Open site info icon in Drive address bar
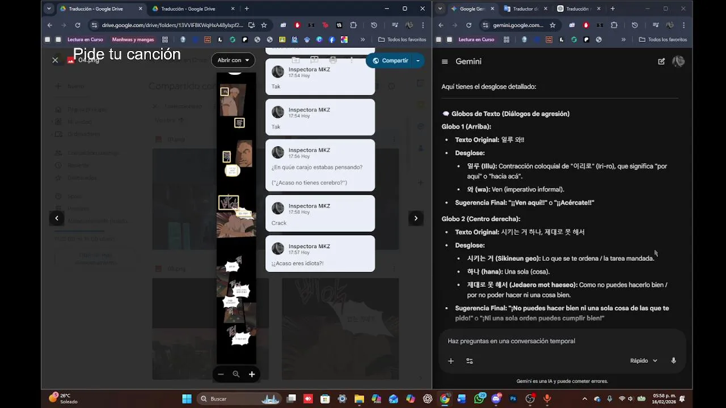This screenshot has height=408, width=726. pyautogui.click(x=94, y=25)
